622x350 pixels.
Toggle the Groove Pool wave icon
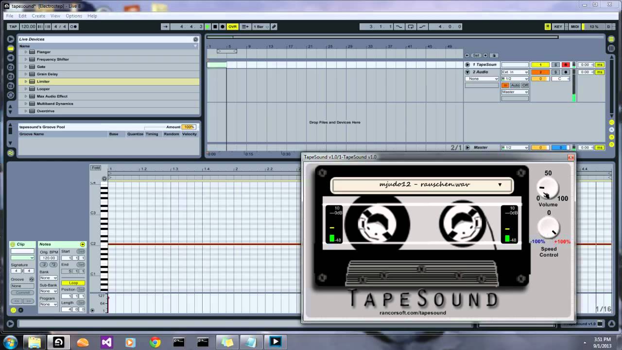[x=10, y=153]
